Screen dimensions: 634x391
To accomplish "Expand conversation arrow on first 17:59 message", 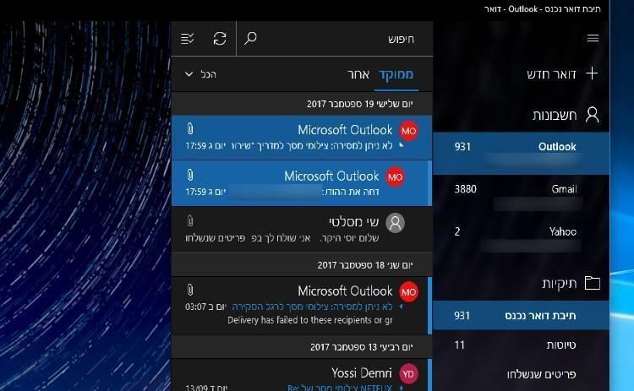I will [x=401, y=145].
